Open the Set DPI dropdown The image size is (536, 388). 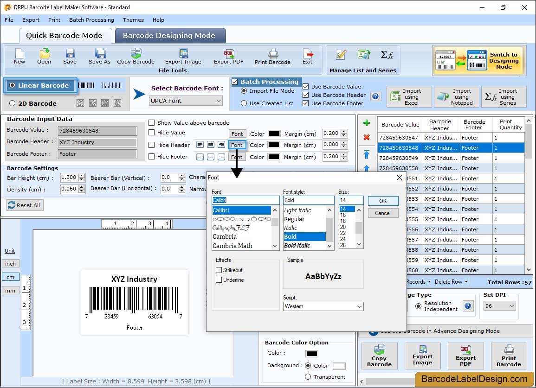point(499,306)
